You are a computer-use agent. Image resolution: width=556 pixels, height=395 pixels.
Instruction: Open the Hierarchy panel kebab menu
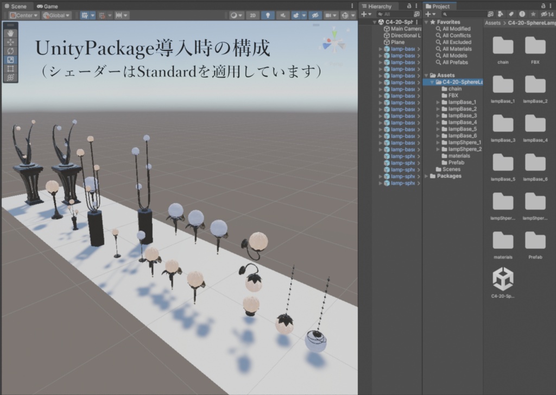pyautogui.click(x=416, y=5)
